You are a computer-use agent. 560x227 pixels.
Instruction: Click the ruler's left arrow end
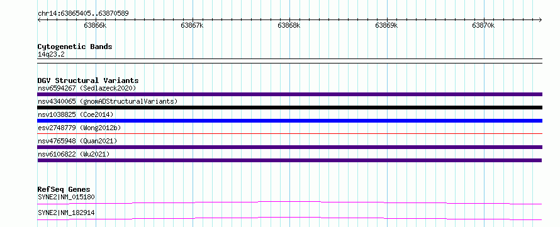[x=39, y=19]
